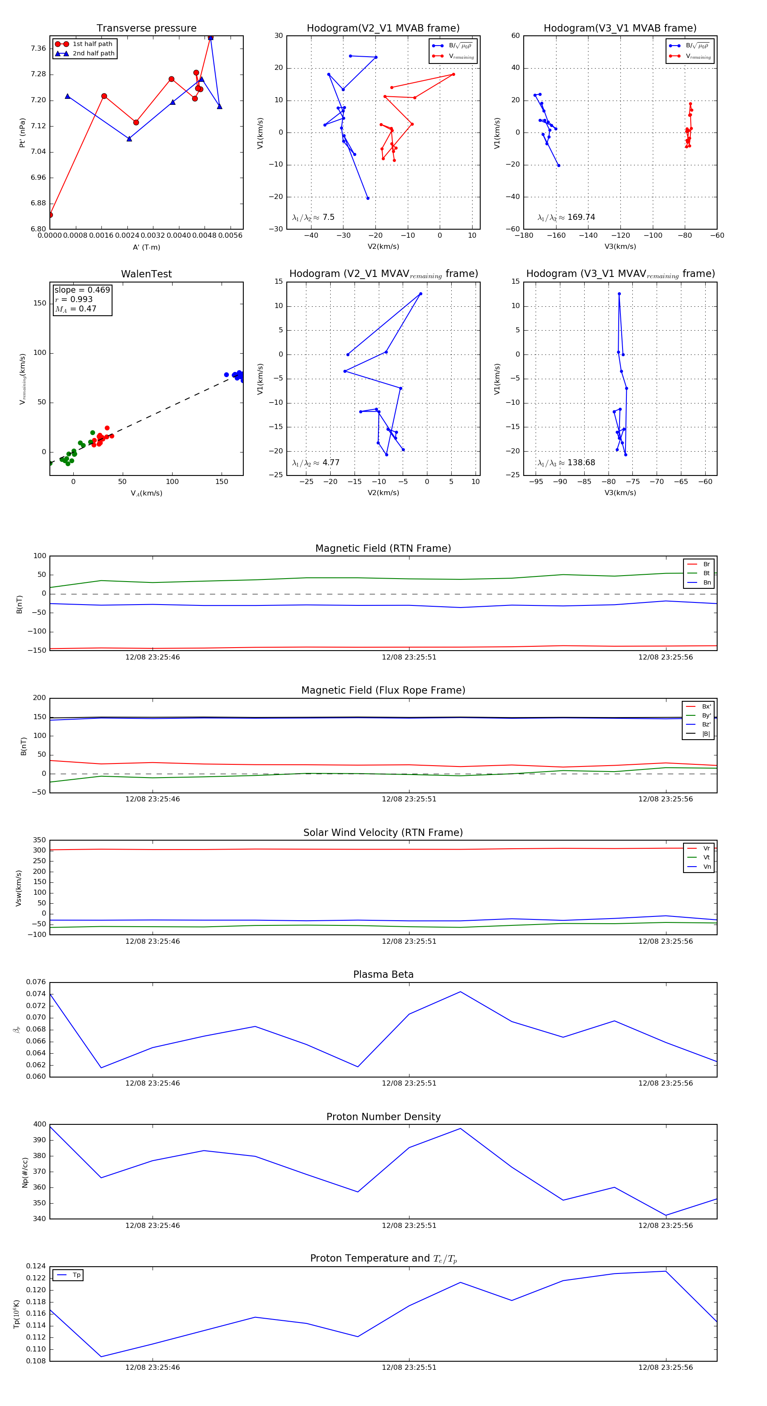Click the red line swatch beside 'Br'
The image size is (767, 1406).
click(692, 565)
